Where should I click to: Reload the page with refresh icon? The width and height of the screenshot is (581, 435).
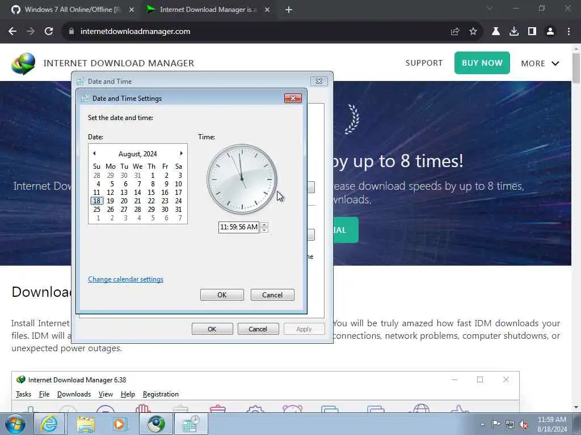[49, 32]
